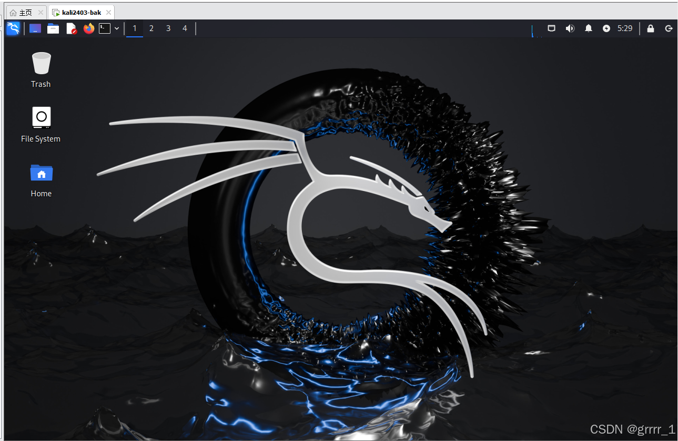Launch Firefox from the panel
The width and height of the screenshot is (678, 441).
point(89,28)
